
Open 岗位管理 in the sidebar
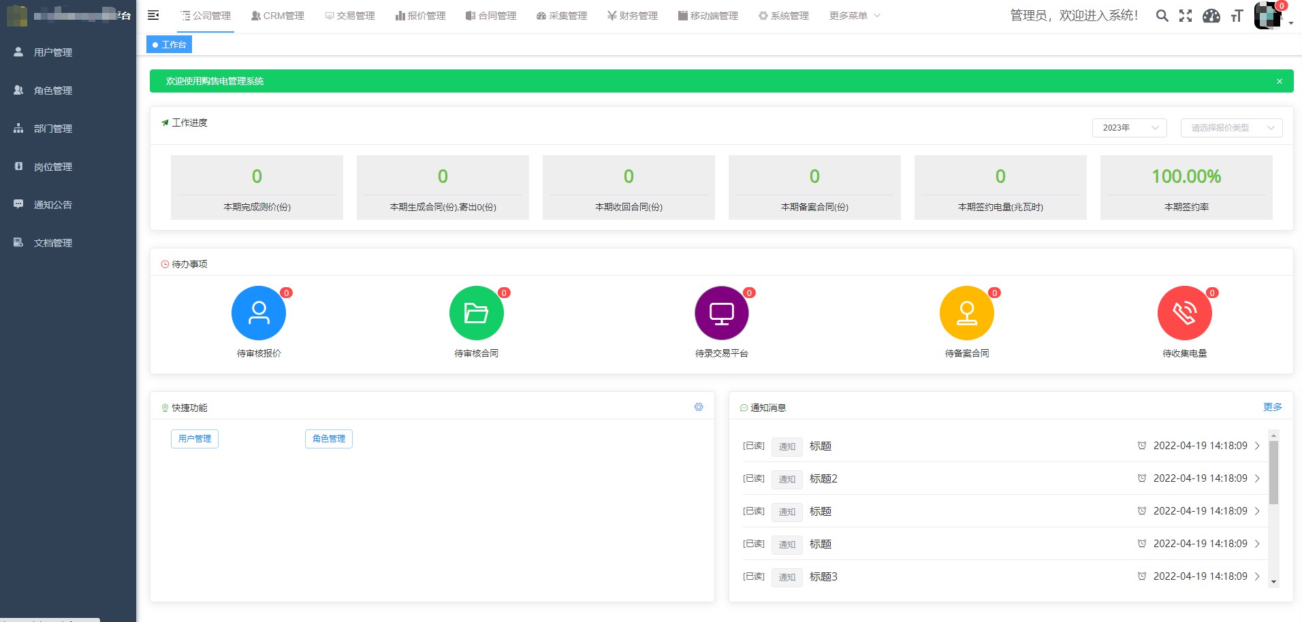point(68,166)
